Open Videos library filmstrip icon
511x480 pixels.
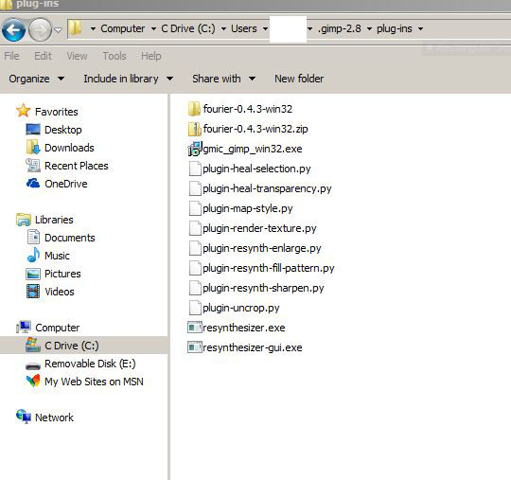pyautogui.click(x=33, y=292)
